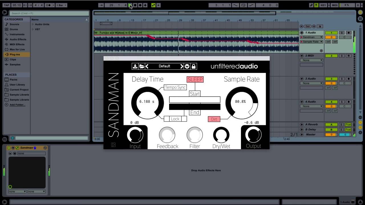This screenshot has width=365, height=205.
Task: Click the Load preset folder icon
Action: (x=142, y=66)
